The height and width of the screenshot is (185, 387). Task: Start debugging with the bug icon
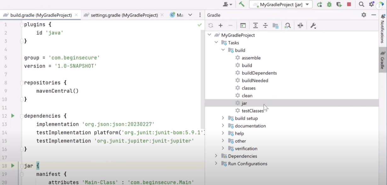coord(329,4)
